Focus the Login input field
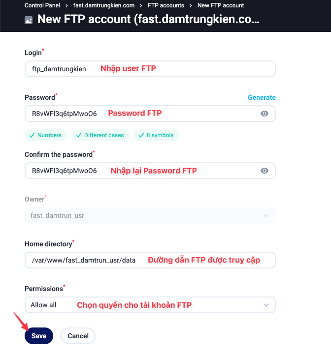Image resolution: width=331 pixels, height=356 pixels. 150,69
